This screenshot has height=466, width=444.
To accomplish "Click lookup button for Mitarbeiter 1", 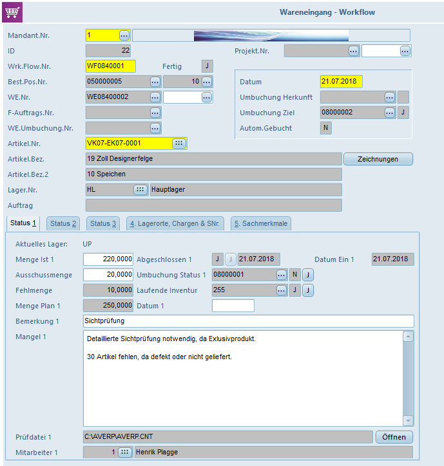I will (124, 452).
